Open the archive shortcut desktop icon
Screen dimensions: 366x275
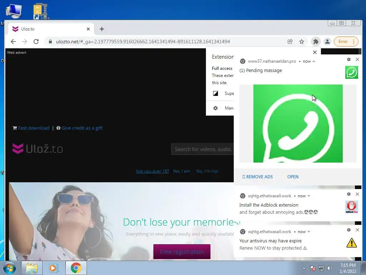(41, 11)
